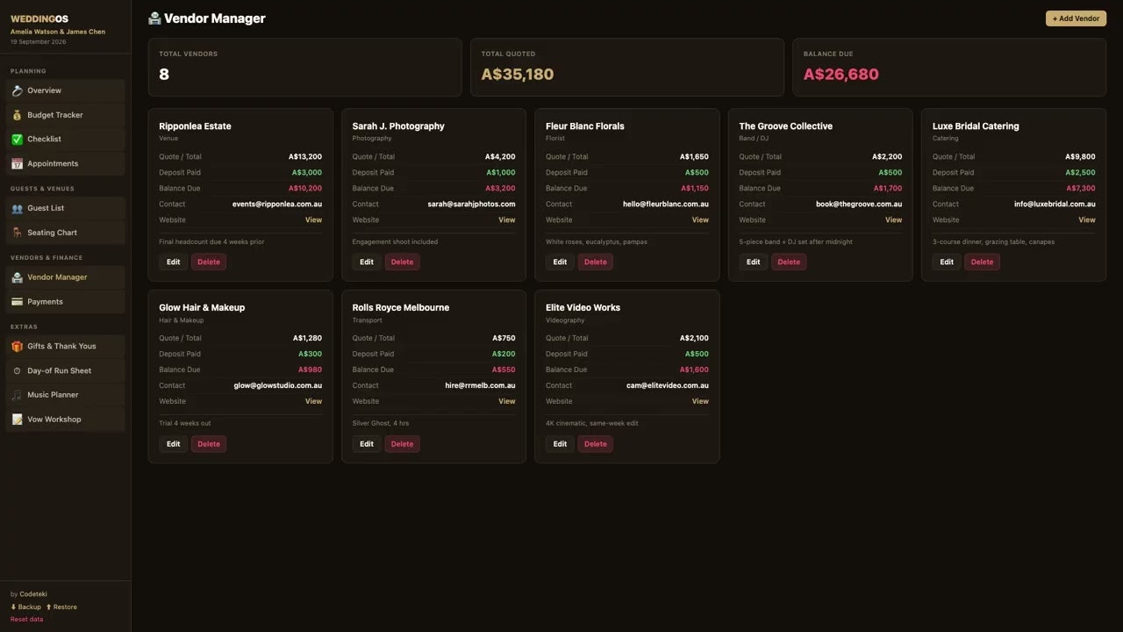This screenshot has width=1123, height=632.
Task: Click the Total Quoted A$35,180 value
Action: (518, 75)
